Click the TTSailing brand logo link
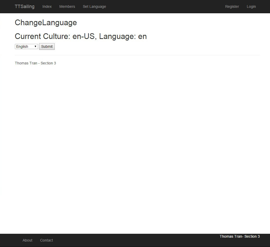 coord(24,6)
